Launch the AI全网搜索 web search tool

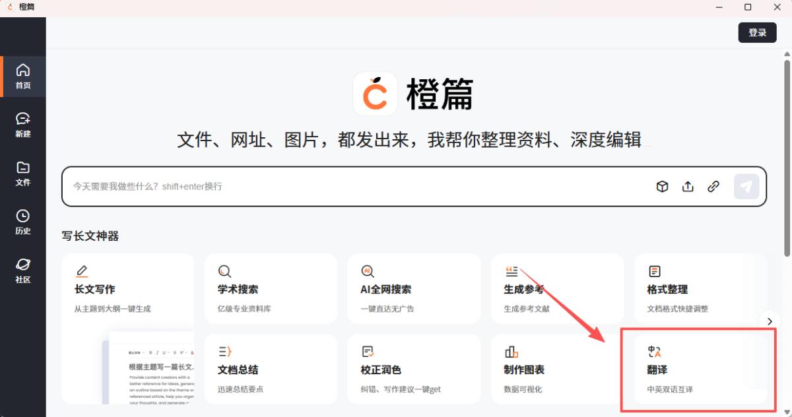point(414,289)
